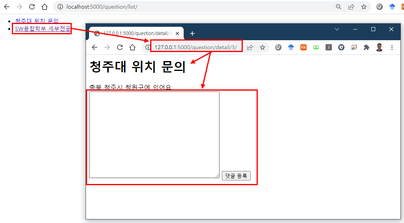Open the SW융합학부 세부전공 question link
Image resolution: width=404 pixels, height=223 pixels.
click(43, 29)
